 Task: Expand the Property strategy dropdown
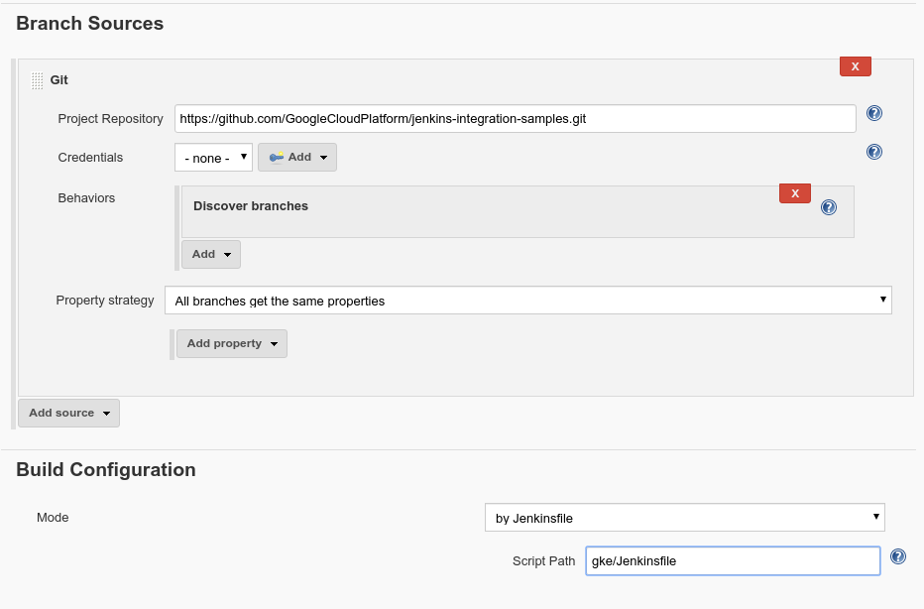[527, 301]
